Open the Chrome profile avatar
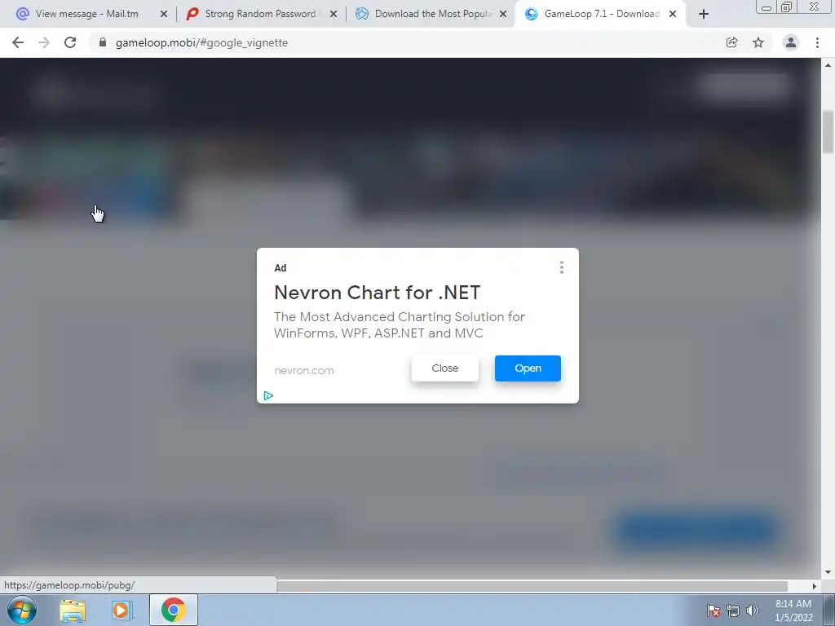Image resolution: width=835 pixels, height=626 pixels. (x=791, y=42)
